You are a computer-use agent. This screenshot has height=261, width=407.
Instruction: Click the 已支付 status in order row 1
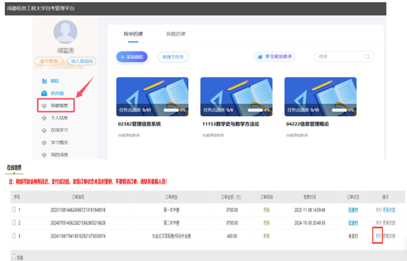tap(353, 210)
